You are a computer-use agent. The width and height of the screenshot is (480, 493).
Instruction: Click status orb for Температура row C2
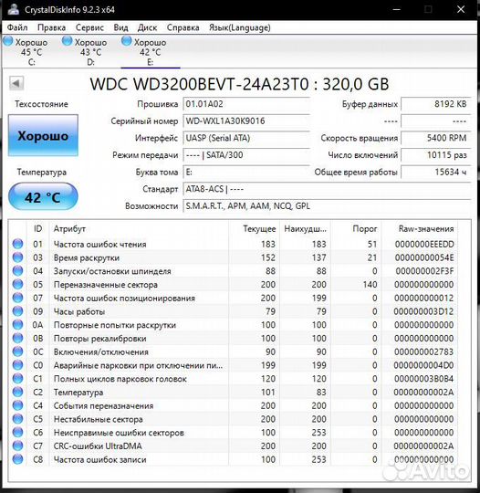click(17, 392)
